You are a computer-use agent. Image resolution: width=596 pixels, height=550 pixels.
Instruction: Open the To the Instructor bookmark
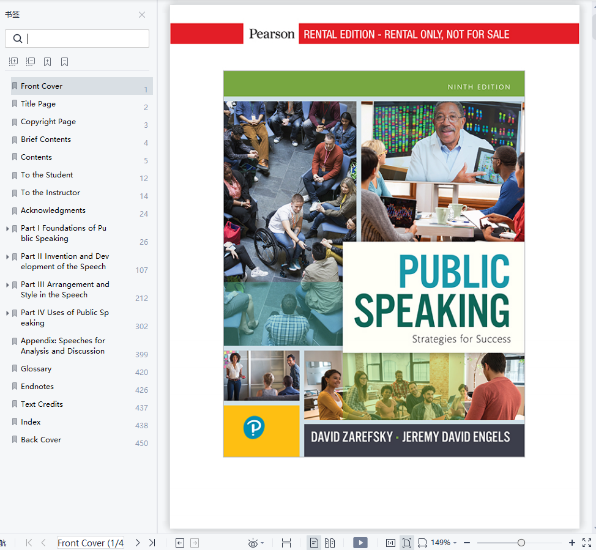pos(82,192)
